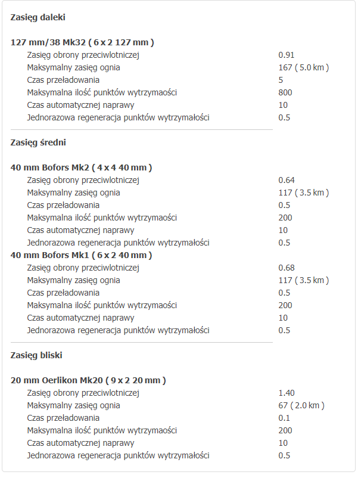
Task: Select the 40 mm Bofors Mk2 title
Action: tap(81, 167)
